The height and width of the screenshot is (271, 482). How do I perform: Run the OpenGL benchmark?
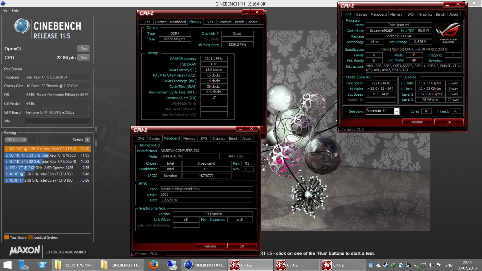[x=84, y=49]
